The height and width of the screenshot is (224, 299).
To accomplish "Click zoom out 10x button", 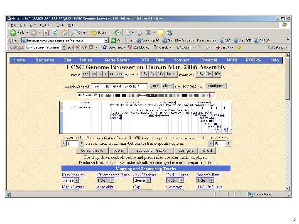I will point(217,74).
